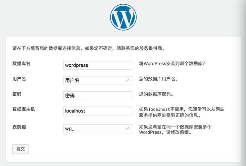Click the 数据库主机 field containing localhost
The width and height of the screenshot is (246, 166).
98,111
